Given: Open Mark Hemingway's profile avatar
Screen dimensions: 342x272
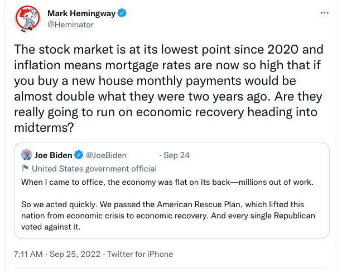Looking at the screenshot, I should click(x=25, y=19).
